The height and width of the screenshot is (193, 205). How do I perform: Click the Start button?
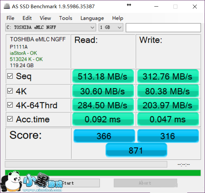(68, 183)
